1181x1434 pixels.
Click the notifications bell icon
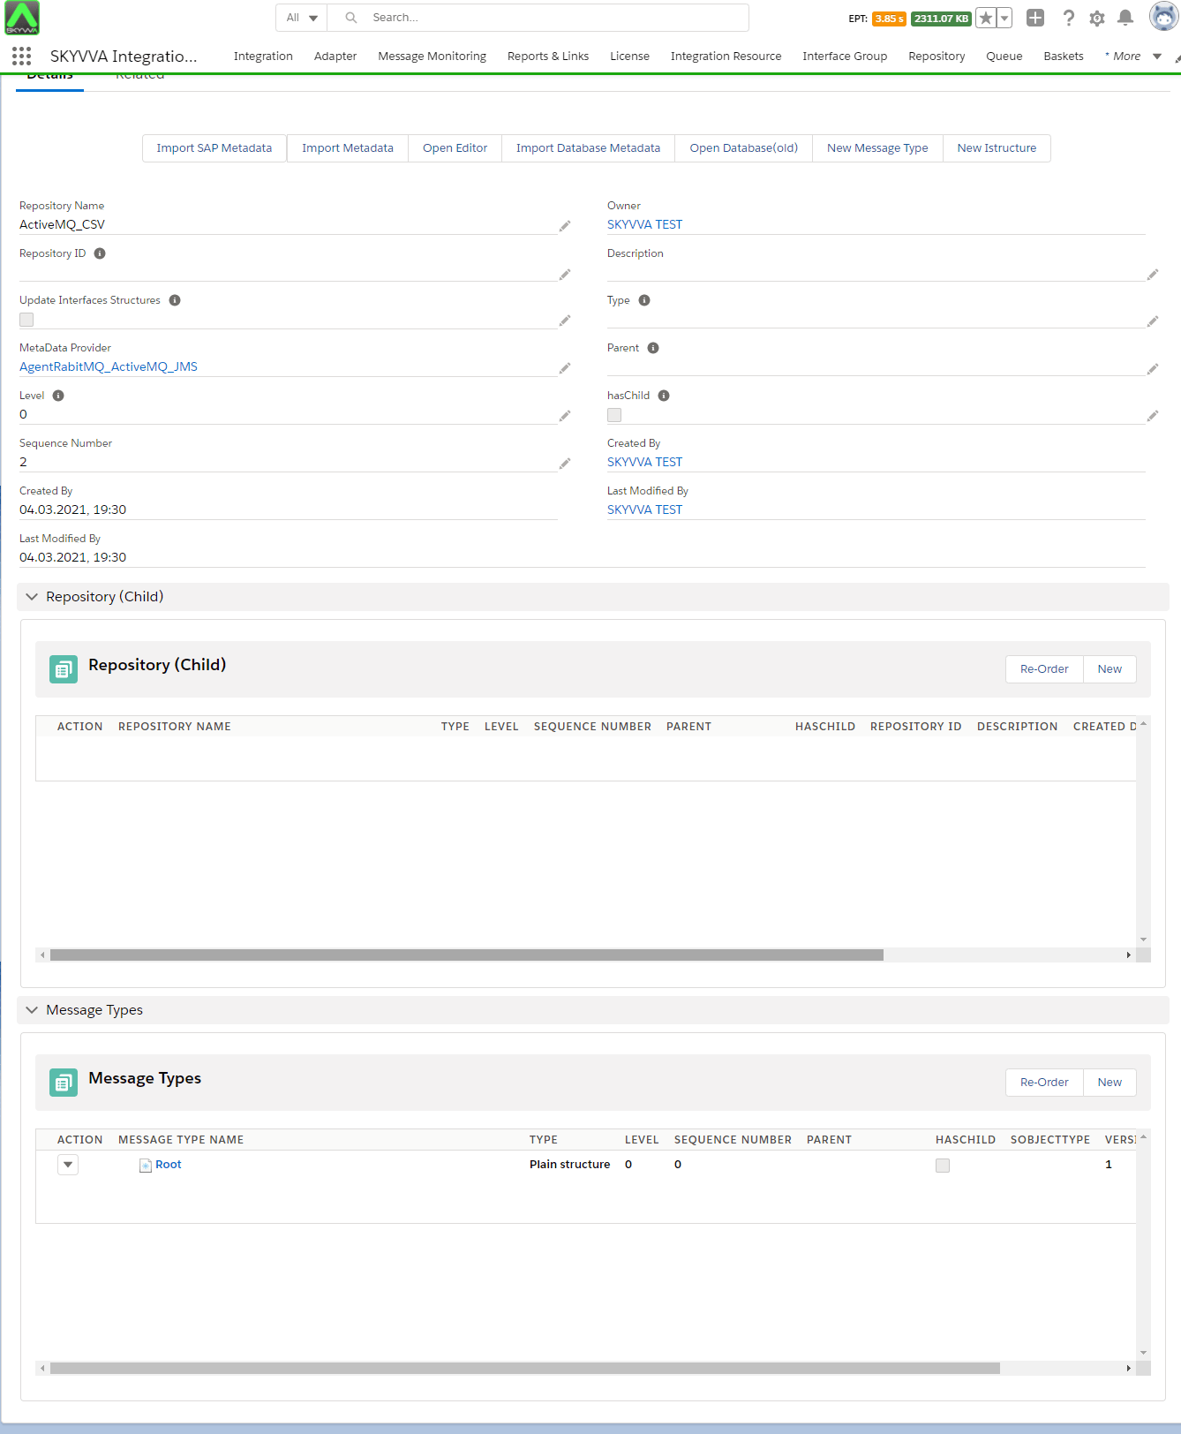tap(1125, 18)
